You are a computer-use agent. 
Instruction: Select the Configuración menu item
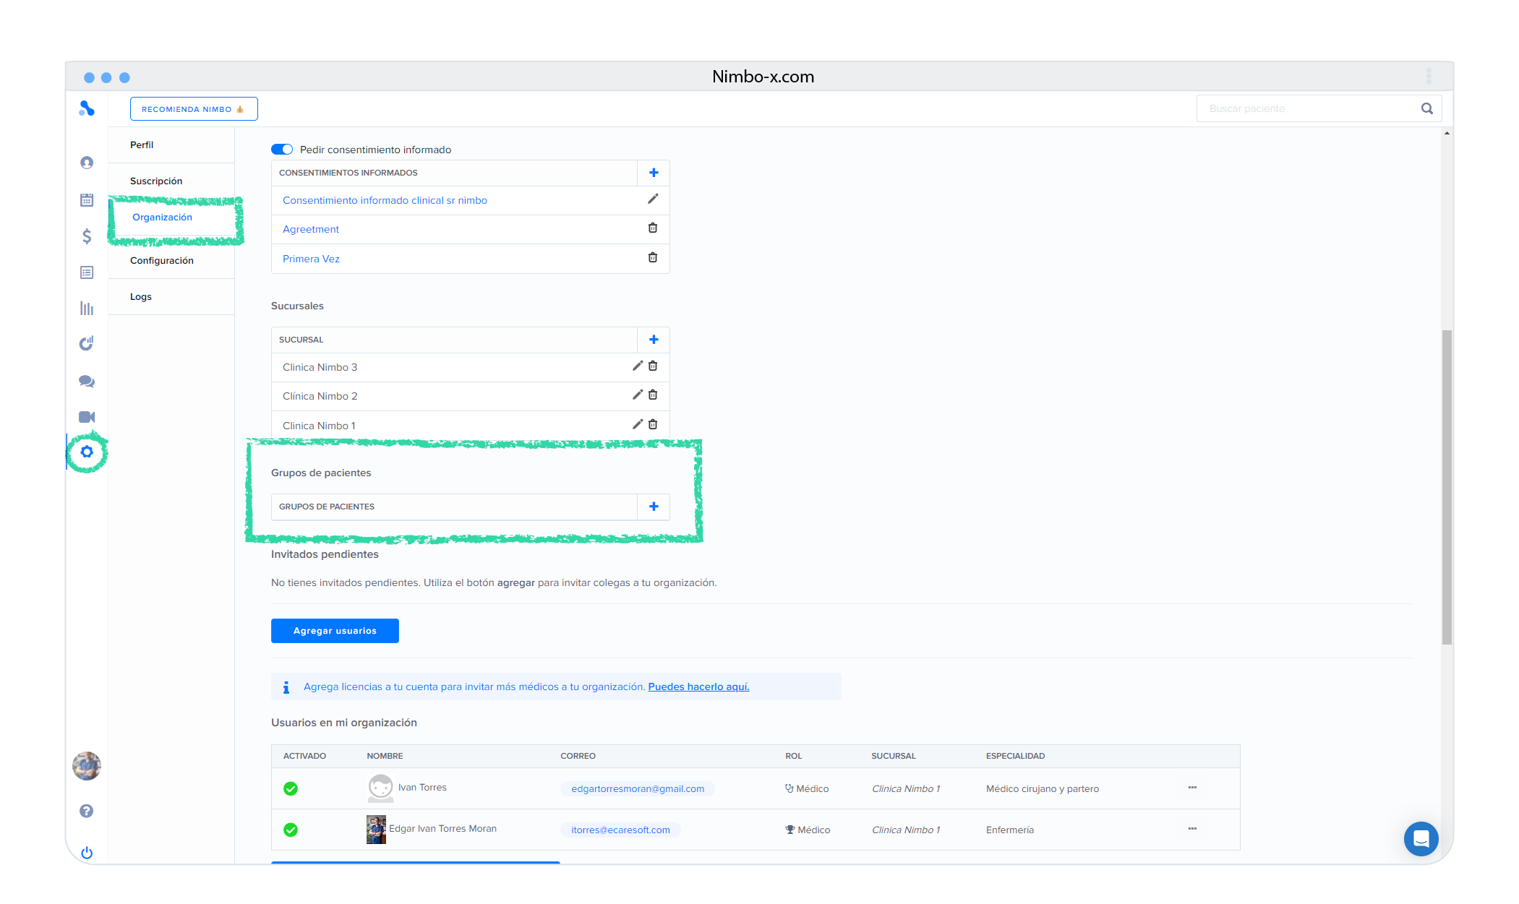pos(162,261)
